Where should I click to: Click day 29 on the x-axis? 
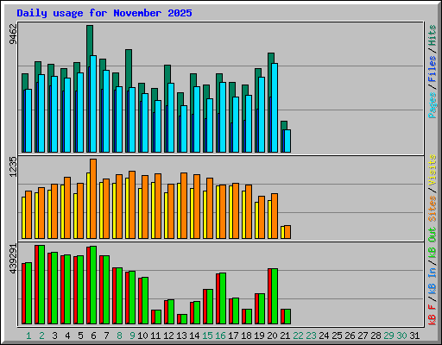pos(388,336)
